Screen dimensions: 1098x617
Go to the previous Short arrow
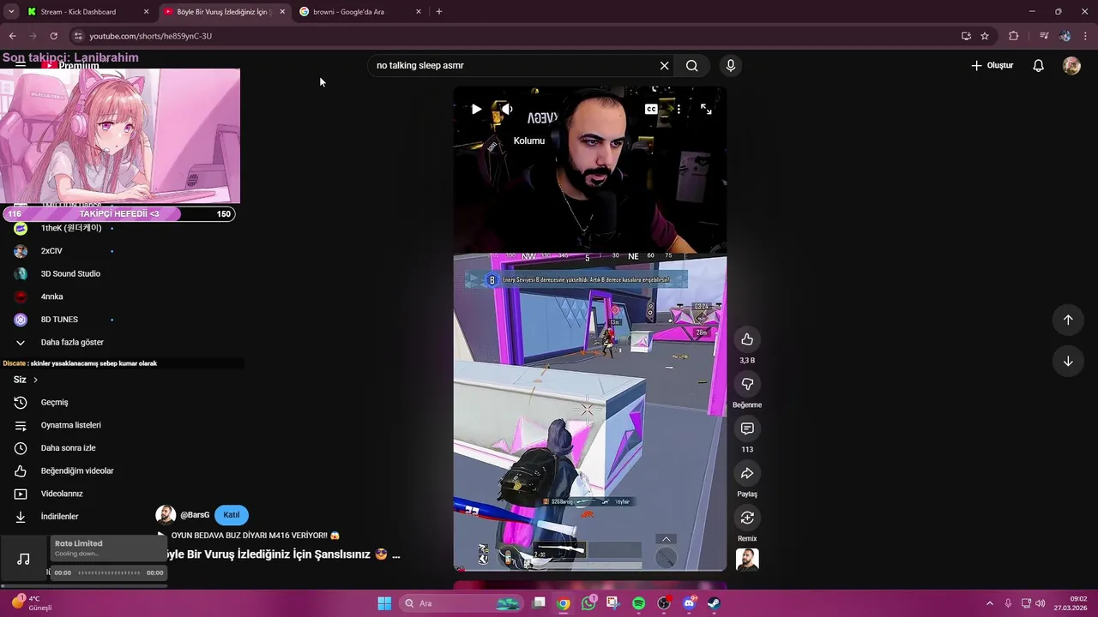coord(1068,320)
